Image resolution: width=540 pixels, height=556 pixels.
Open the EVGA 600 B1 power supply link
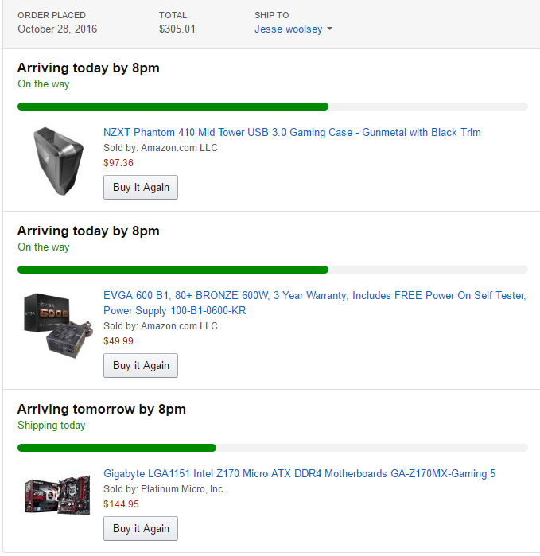click(314, 303)
